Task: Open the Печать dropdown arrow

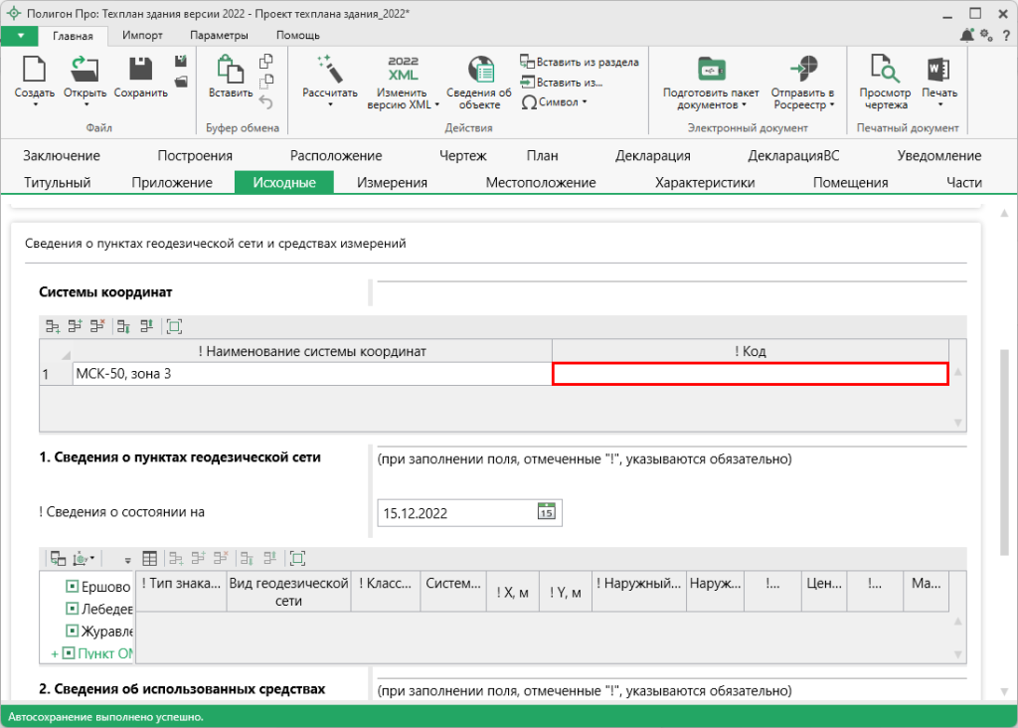Action: click(x=939, y=103)
